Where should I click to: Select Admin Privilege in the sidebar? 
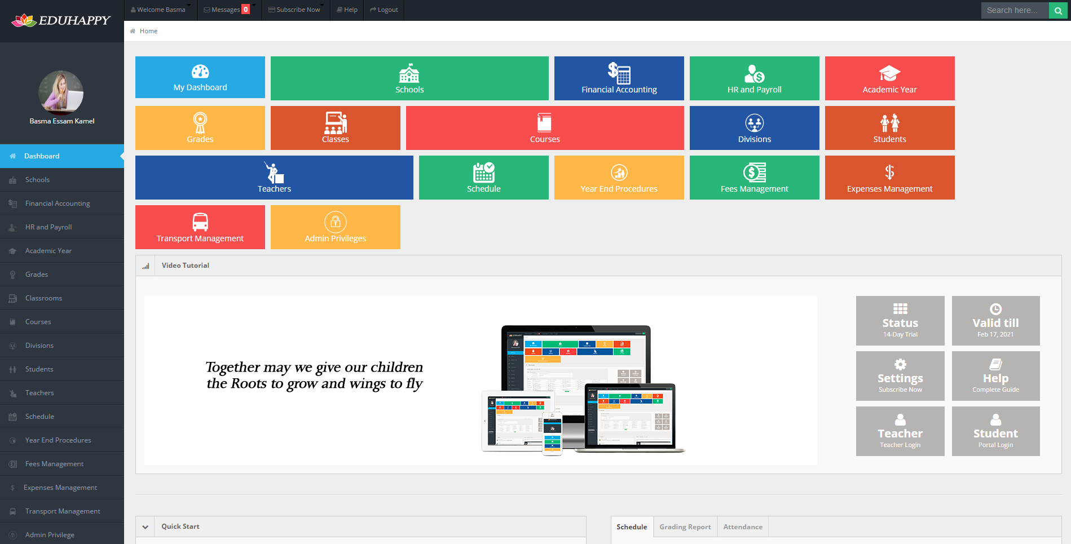click(x=62, y=534)
